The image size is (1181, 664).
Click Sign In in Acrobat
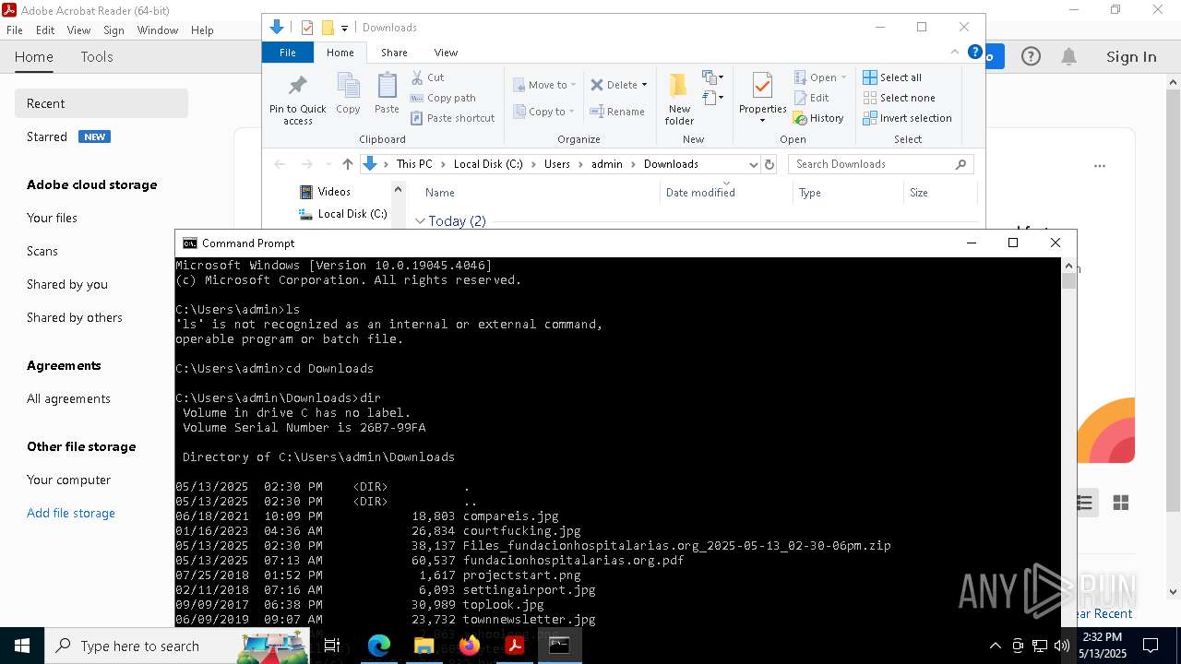(1131, 57)
